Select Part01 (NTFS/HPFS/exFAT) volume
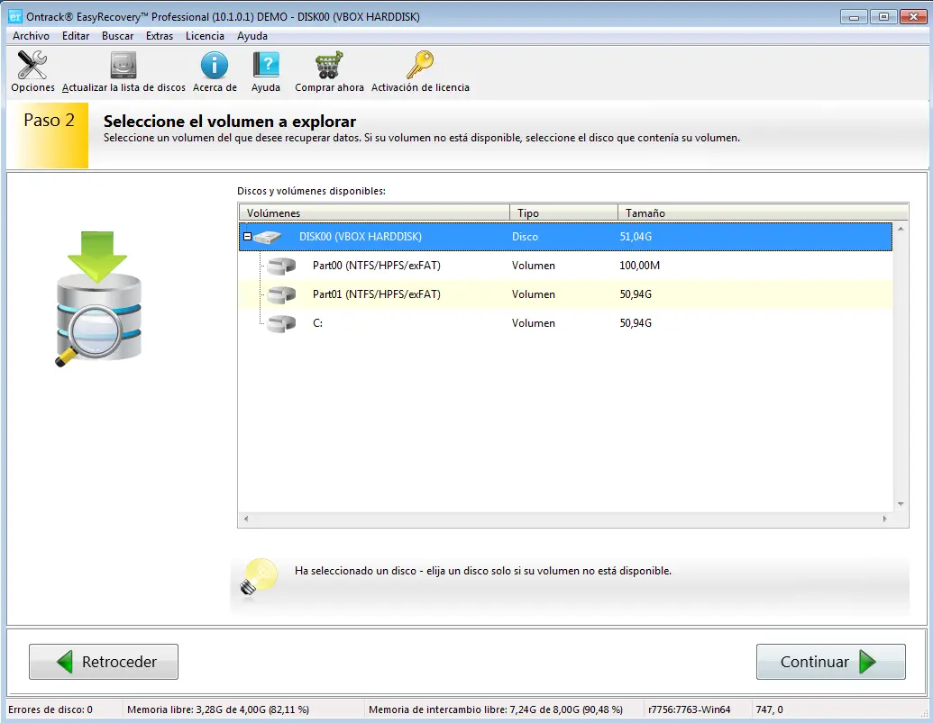Image resolution: width=933 pixels, height=723 pixels. 565,294
